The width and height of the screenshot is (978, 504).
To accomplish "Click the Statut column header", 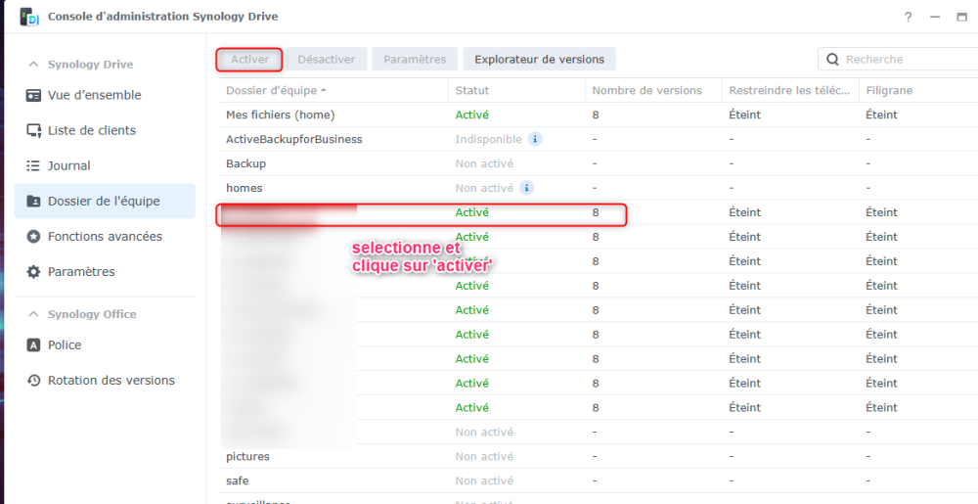I will [x=516, y=90].
